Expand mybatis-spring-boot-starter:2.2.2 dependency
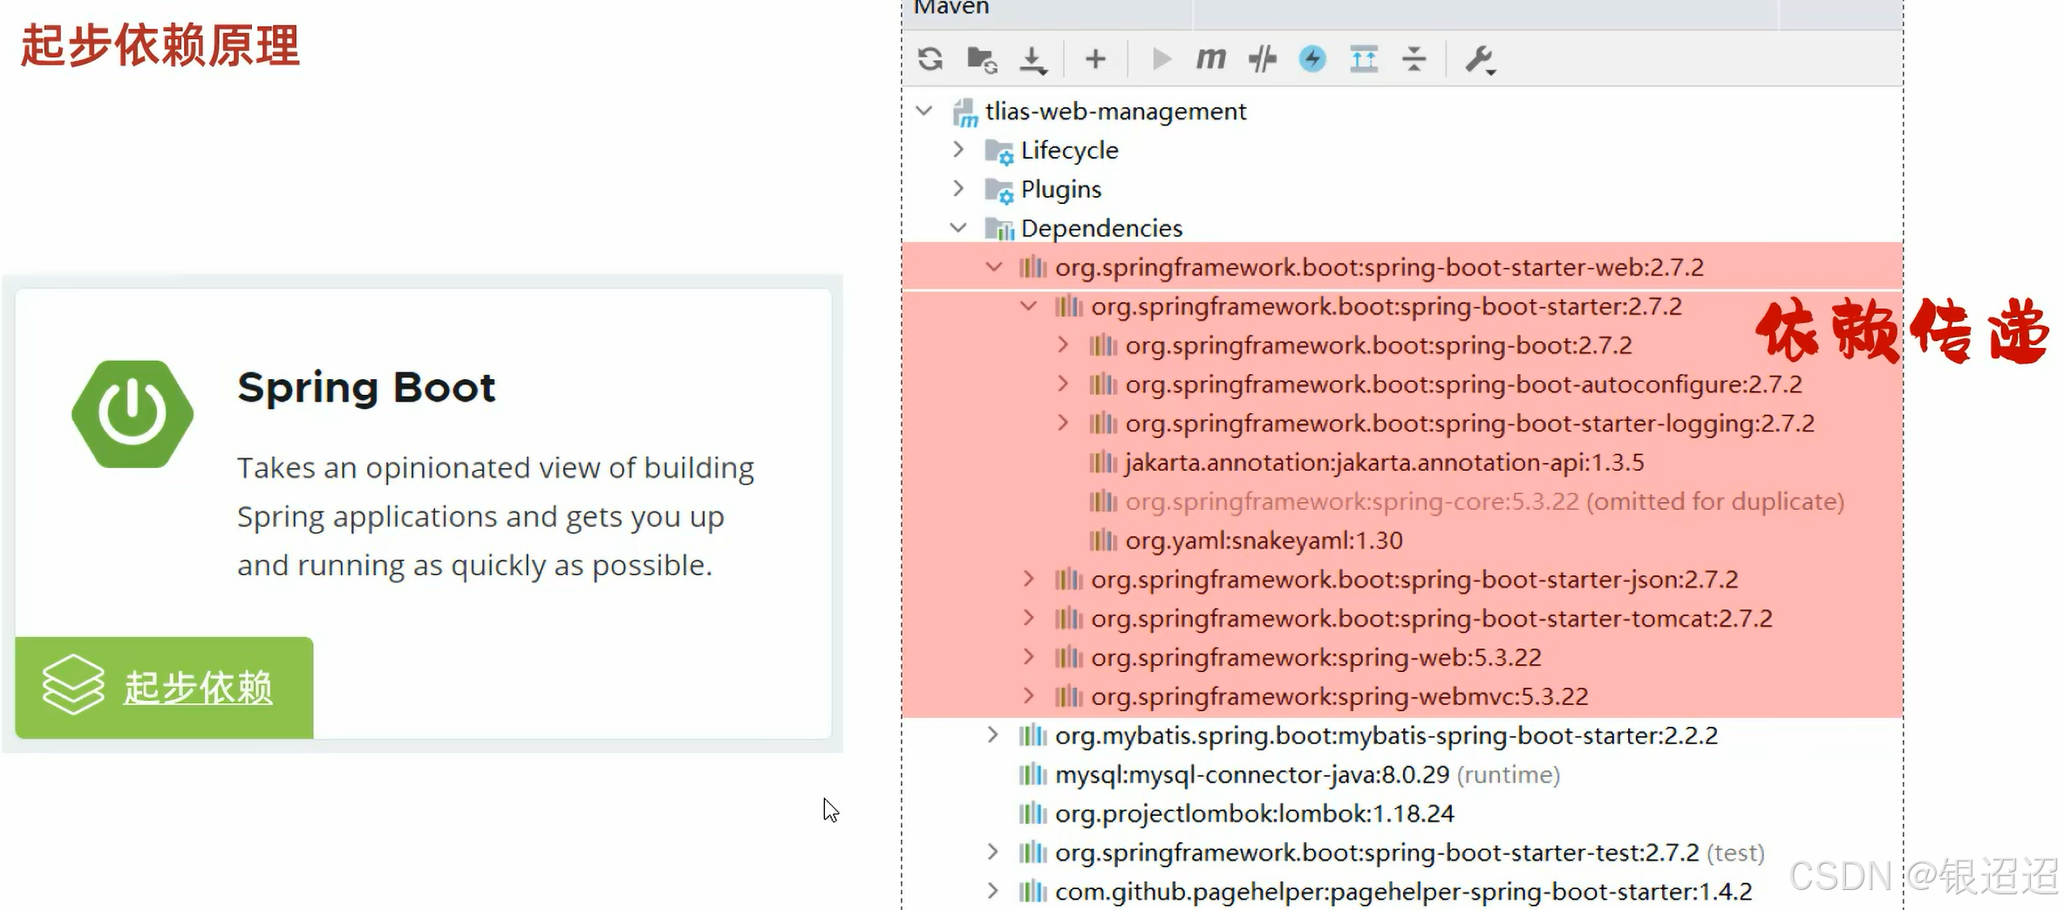Screen dimensions: 2064x910 pos(993,735)
